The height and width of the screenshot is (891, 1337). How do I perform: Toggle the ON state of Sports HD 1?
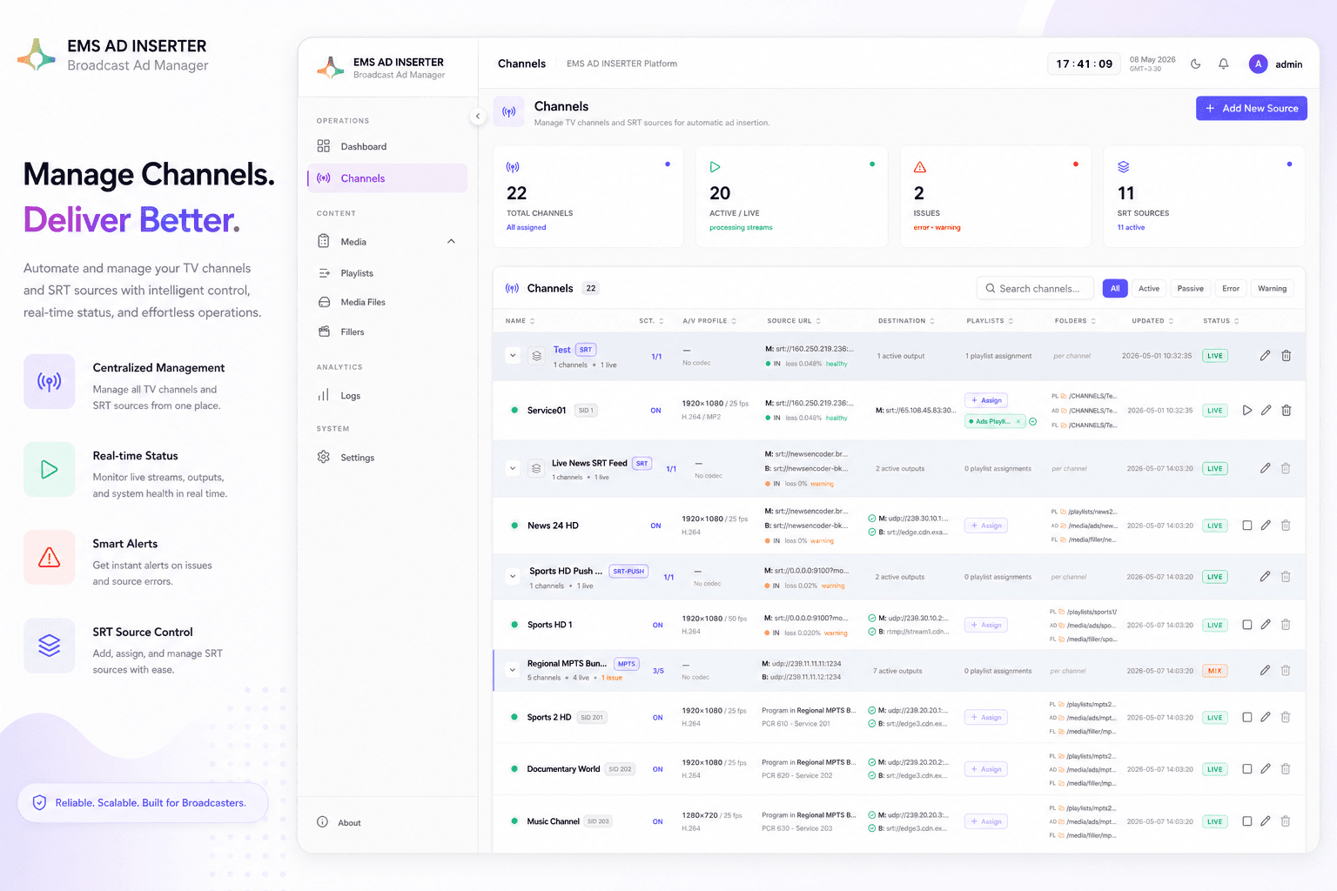click(x=658, y=625)
